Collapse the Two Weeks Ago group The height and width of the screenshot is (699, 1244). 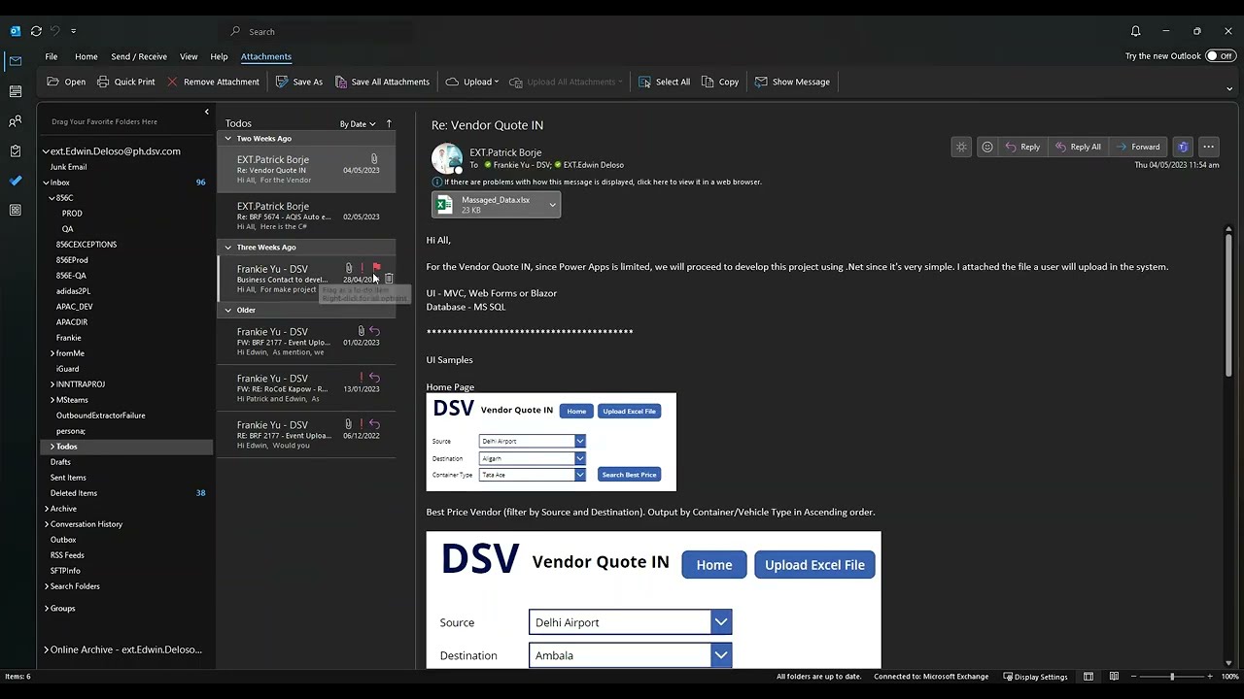pyautogui.click(x=228, y=139)
